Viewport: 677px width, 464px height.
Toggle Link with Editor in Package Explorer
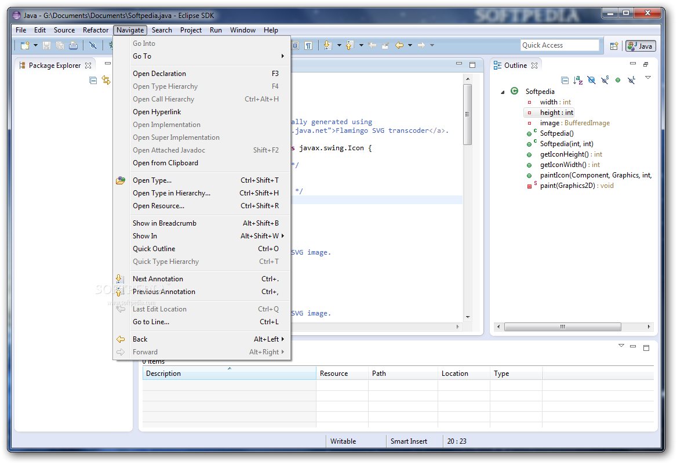(105, 81)
